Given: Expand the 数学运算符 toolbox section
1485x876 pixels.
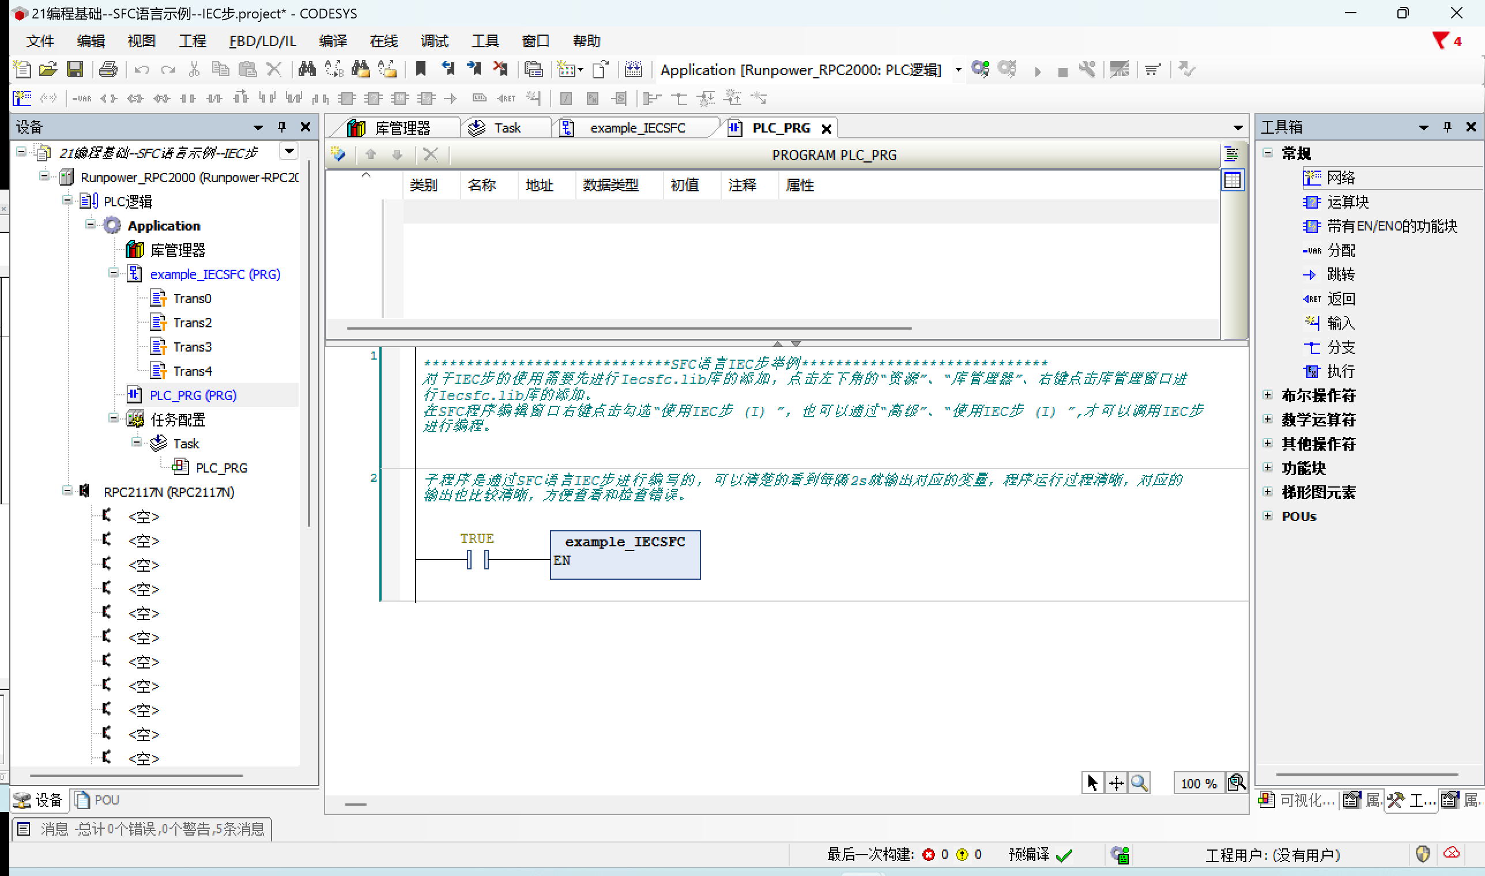Looking at the screenshot, I should click(1268, 418).
